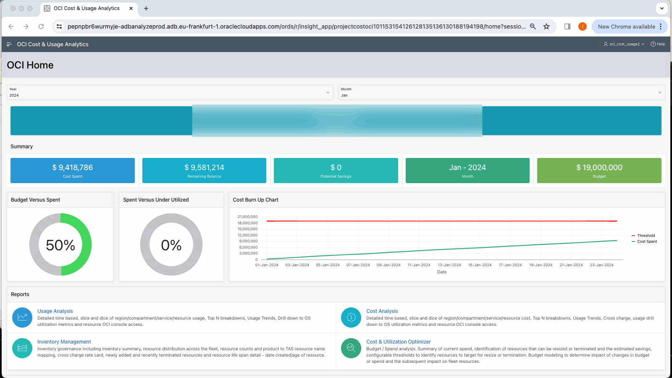
Task: Open the Usage Analysis report icon
Action: pyautogui.click(x=22, y=318)
